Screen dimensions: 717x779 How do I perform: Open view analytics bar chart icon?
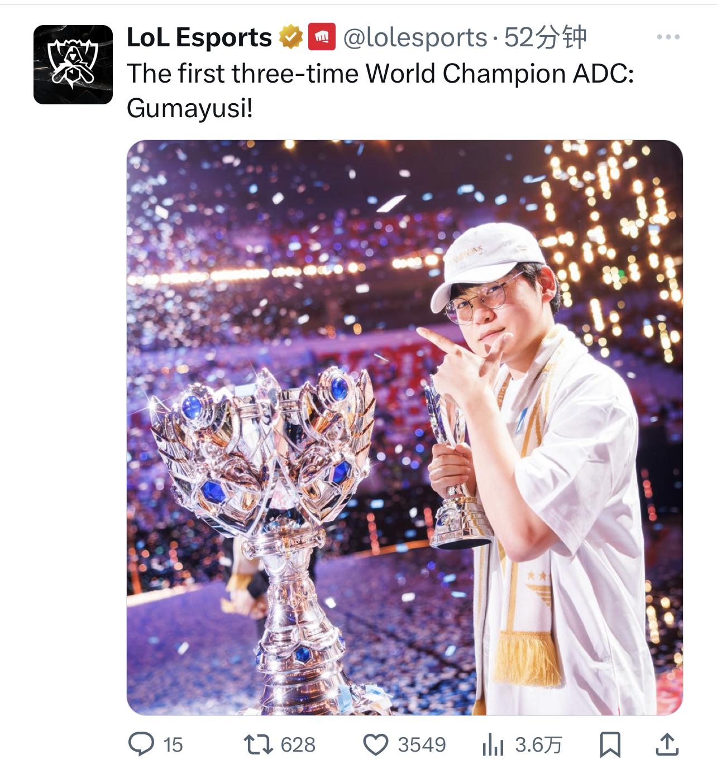493,745
